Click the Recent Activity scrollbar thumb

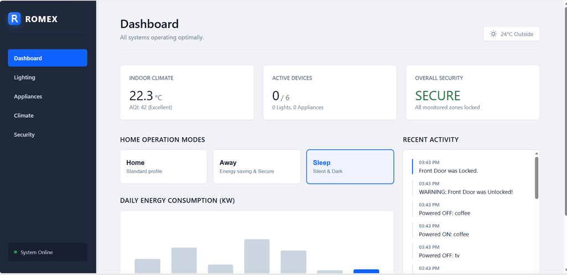536,177
